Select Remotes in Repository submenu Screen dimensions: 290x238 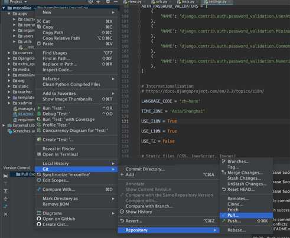pos(246,199)
